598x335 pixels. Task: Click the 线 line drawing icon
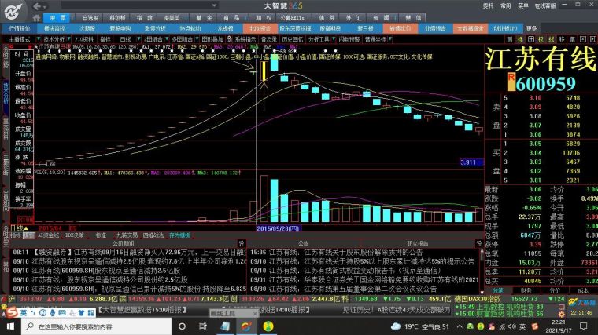pos(552,39)
